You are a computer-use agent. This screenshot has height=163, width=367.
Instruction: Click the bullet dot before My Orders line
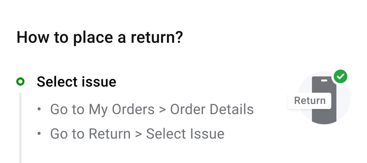coord(39,109)
